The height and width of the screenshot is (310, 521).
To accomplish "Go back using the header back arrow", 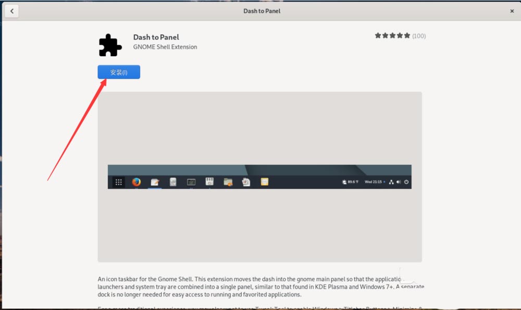I will click(x=11, y=11).
